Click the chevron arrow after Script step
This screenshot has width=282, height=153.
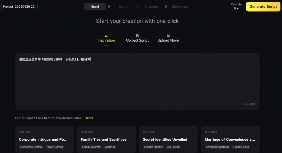[x=137, y=7]
